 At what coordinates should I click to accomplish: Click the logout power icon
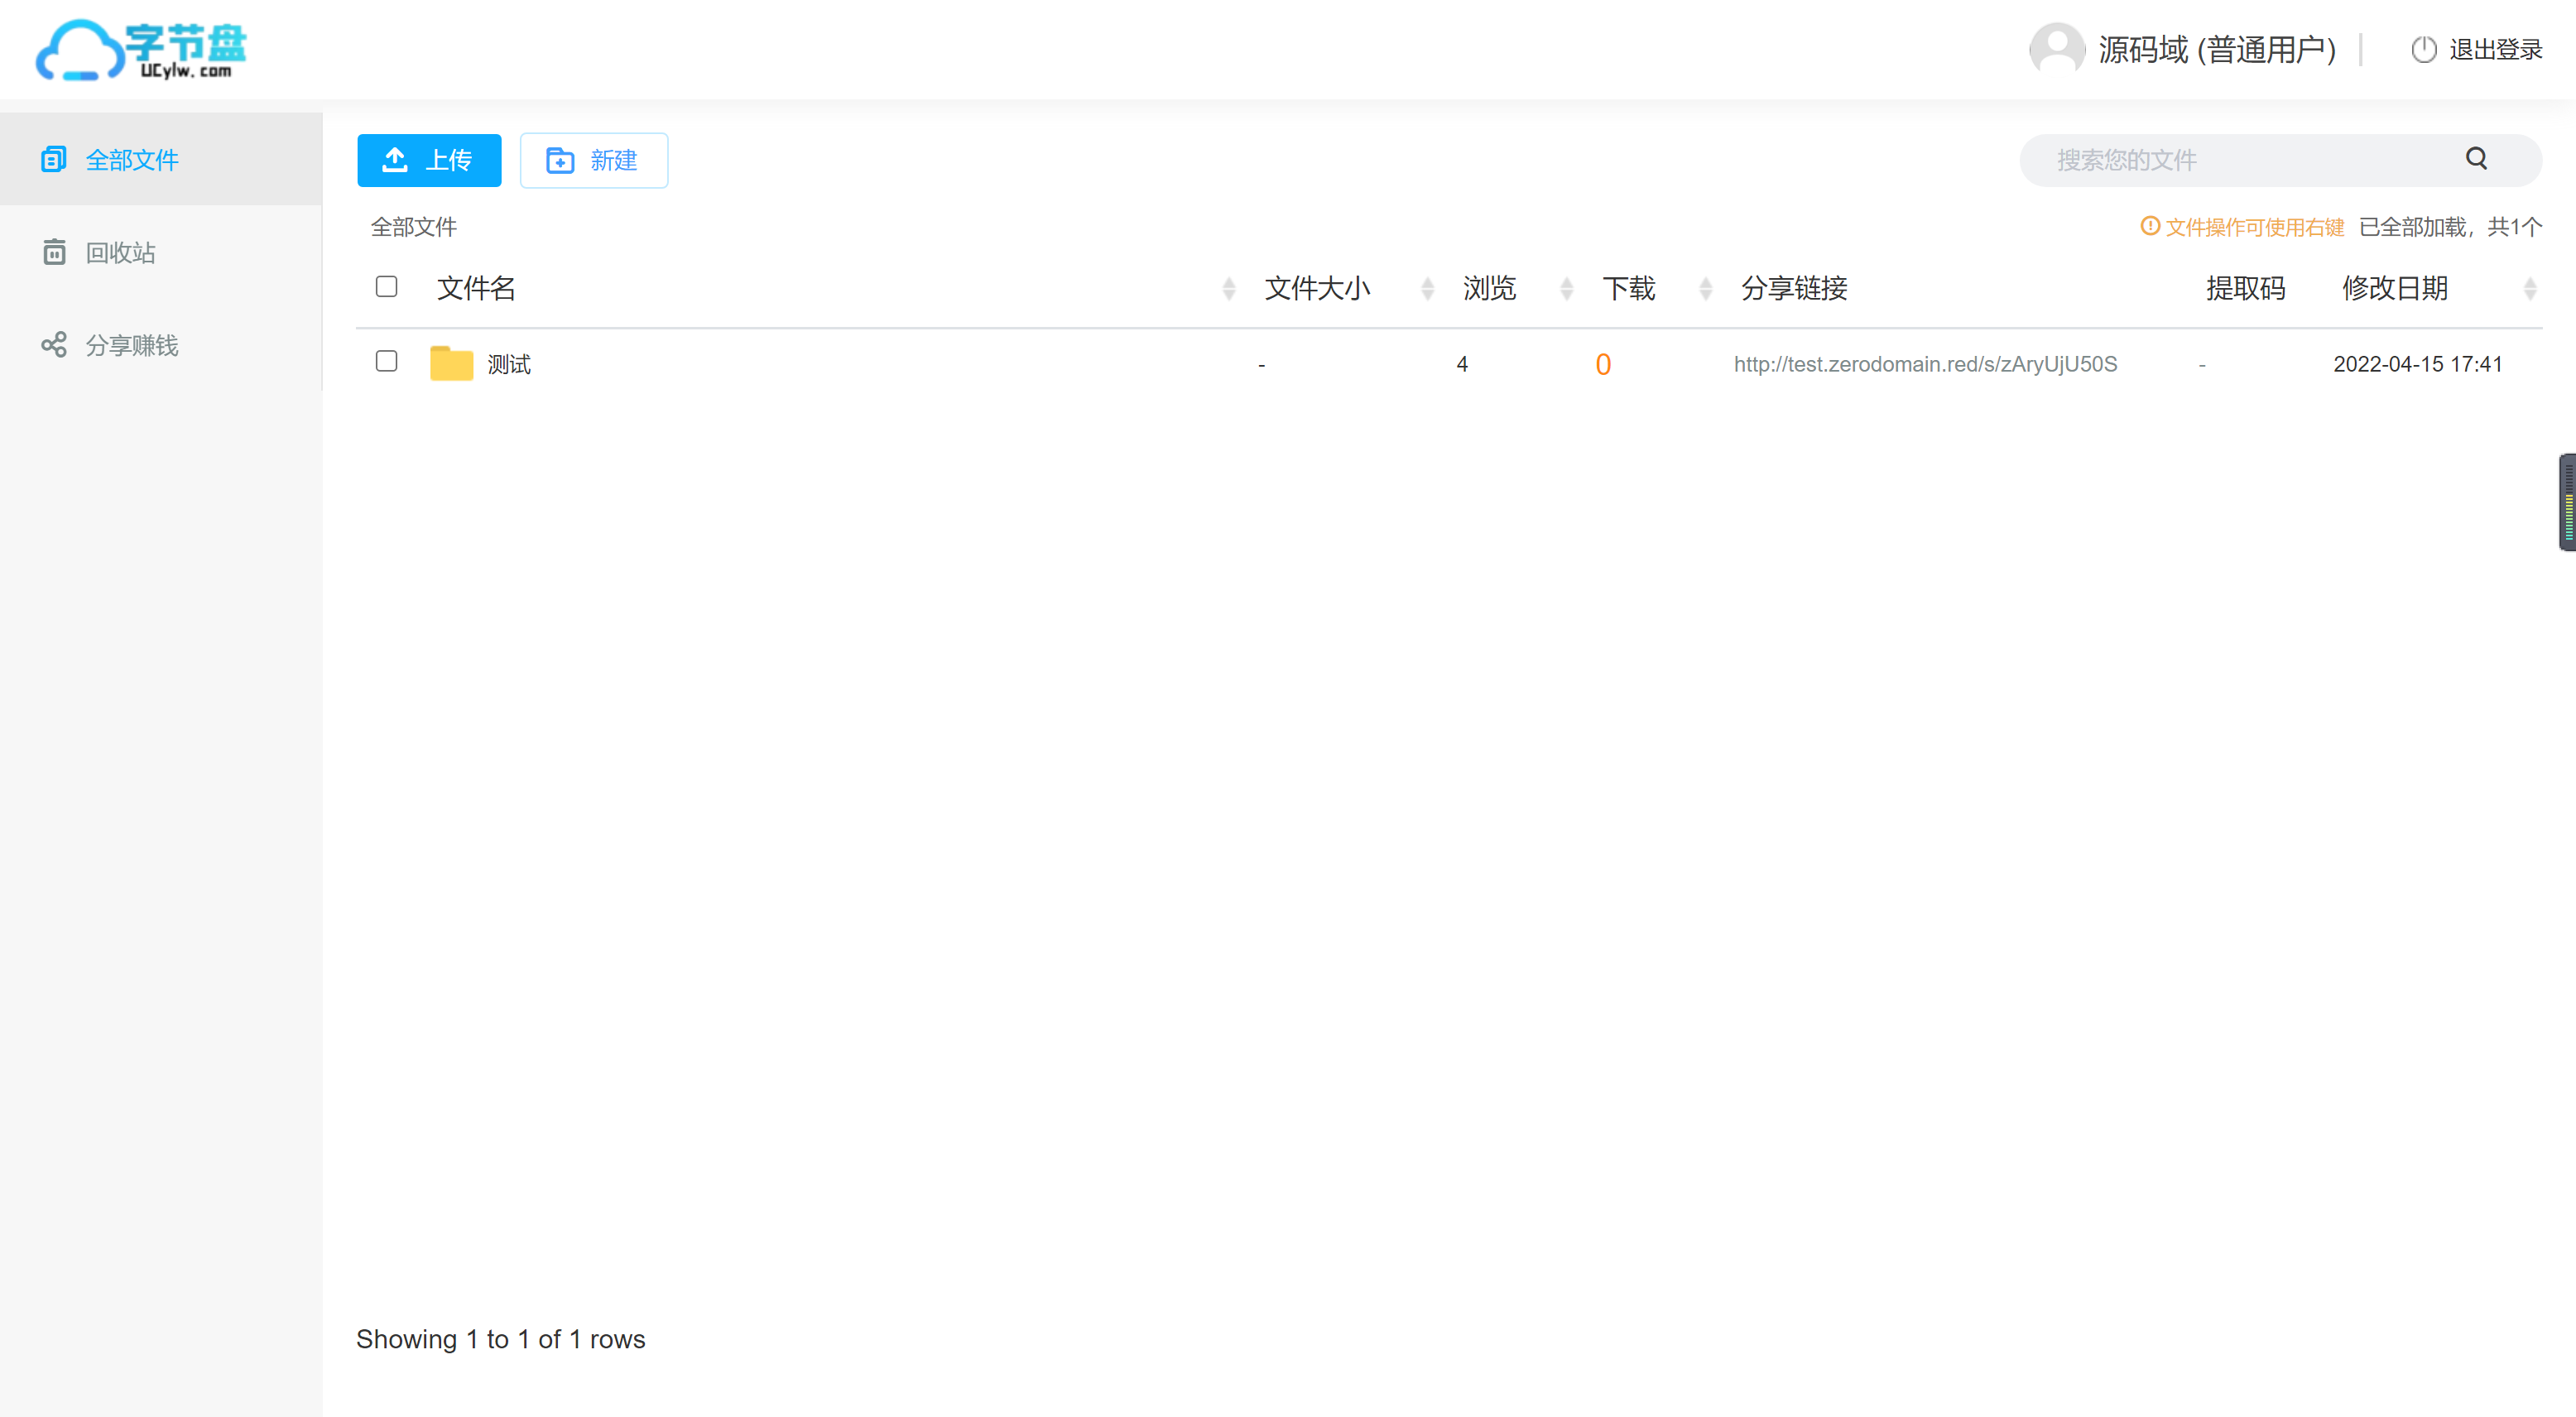pyautogui.click(x=2424, y=49)
